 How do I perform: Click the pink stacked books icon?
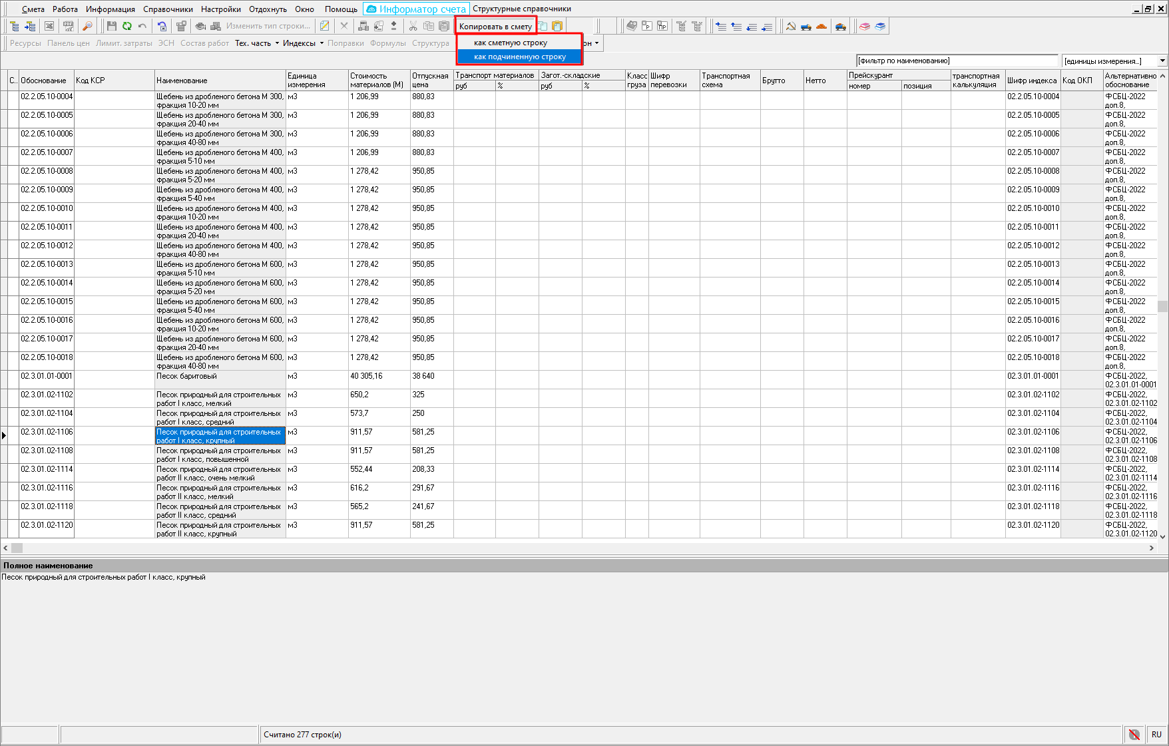tap(865, 26)
